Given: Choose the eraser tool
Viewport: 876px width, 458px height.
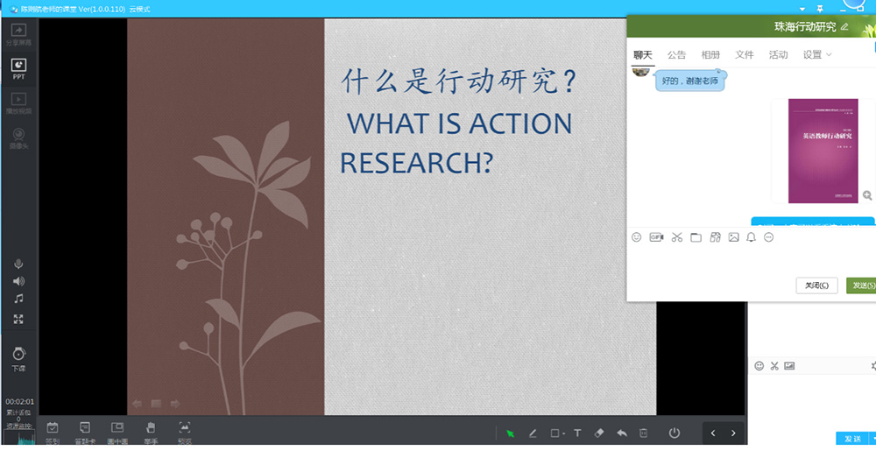Looking at the screenshot, I should click(x=599, y=433).
